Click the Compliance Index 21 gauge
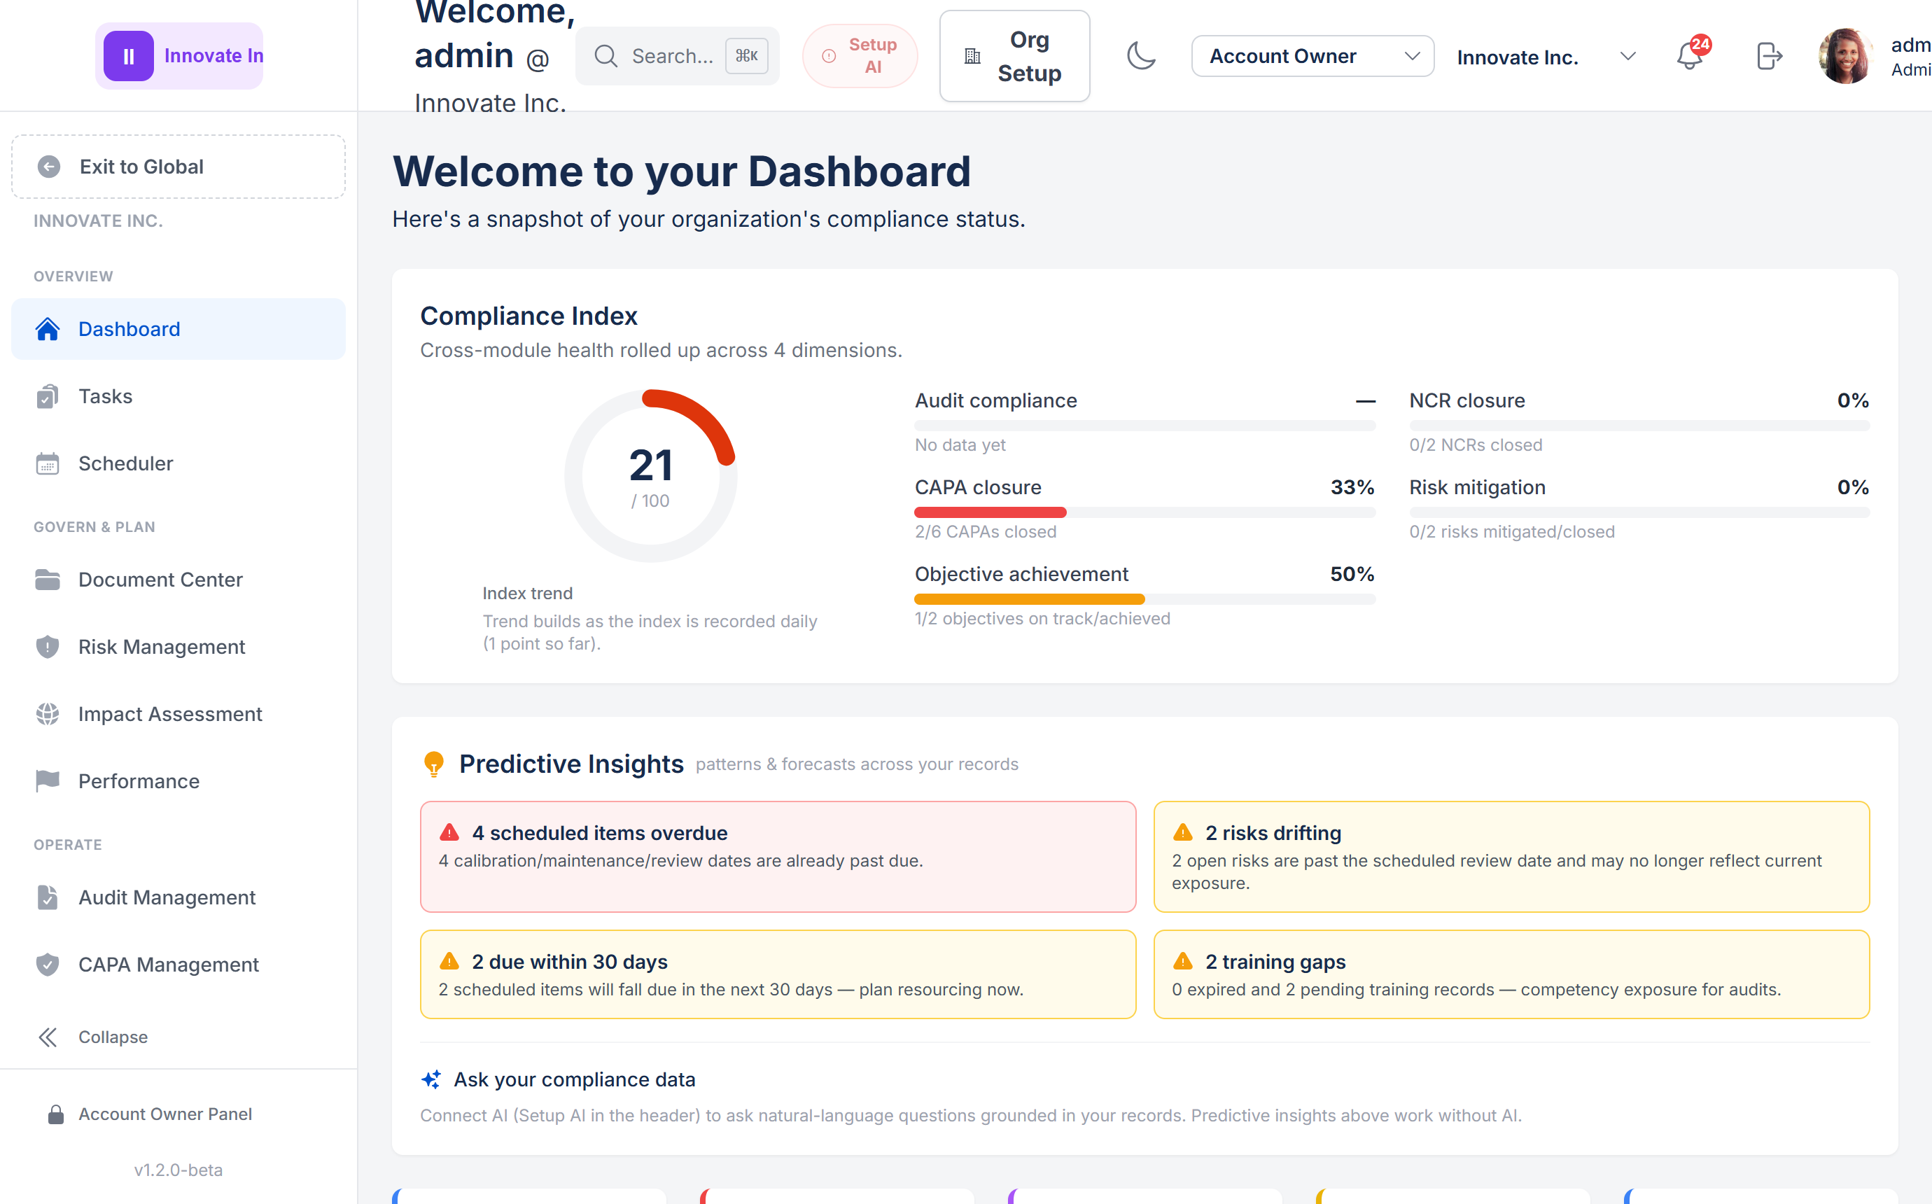This screenshot has width=1932, height=1204. pyautogui.click(x=650, y=475)
